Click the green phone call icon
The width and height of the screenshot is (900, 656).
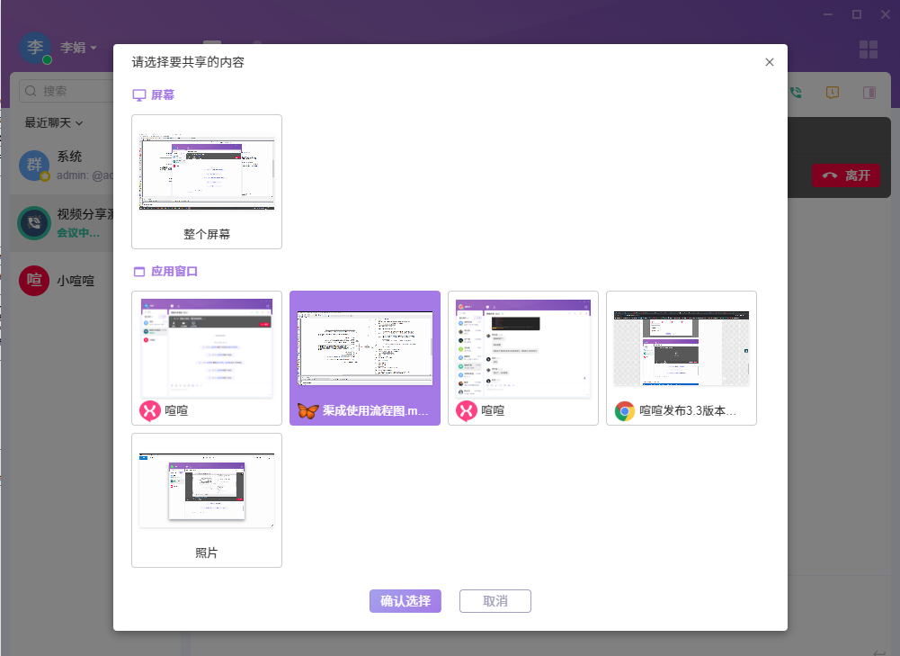796,93
